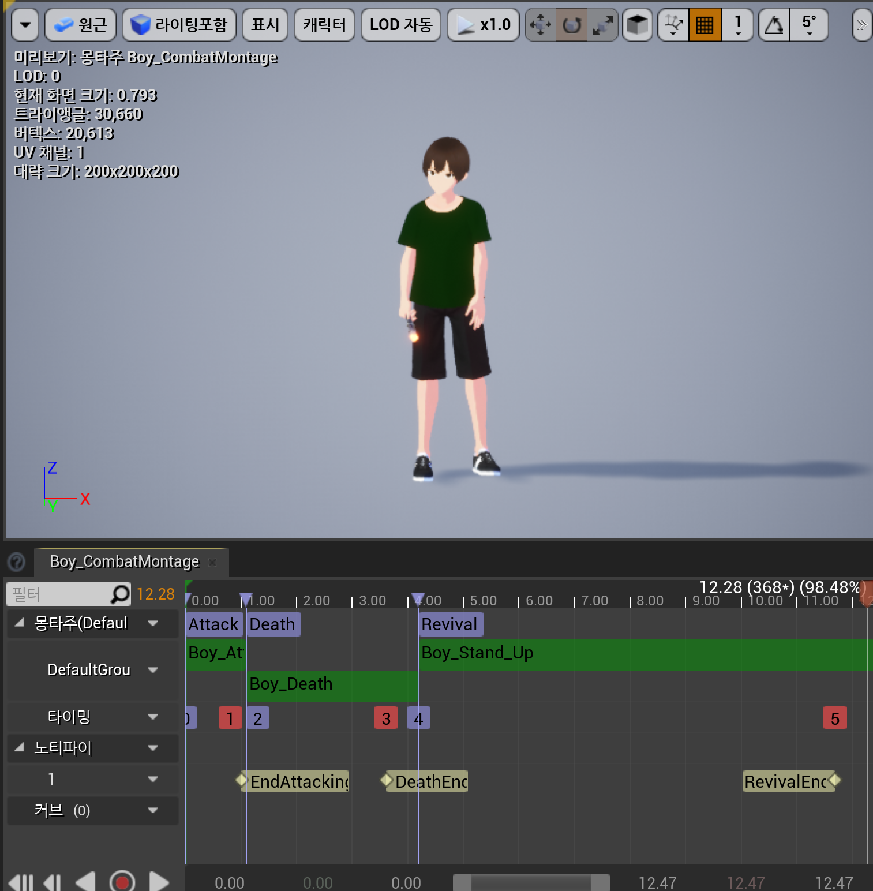Toggle LOD 자동 setting

(400, 24)
